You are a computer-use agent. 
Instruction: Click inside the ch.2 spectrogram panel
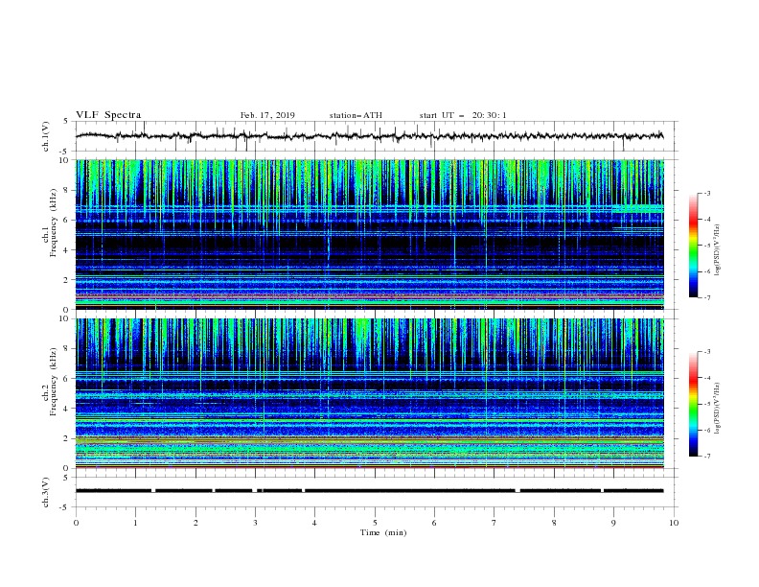370,393
